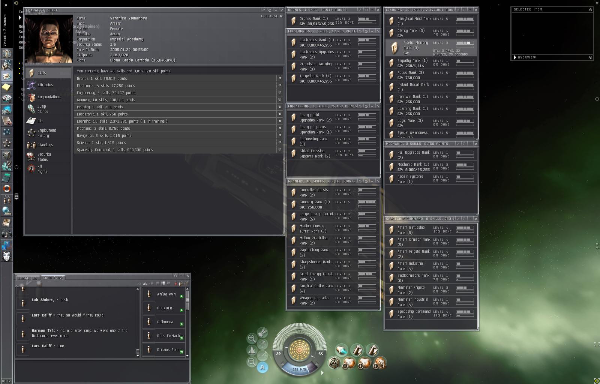Viewport: 600px width, 384px height.
Task: Click the zoom-out magnifier on the HUD
Action: pos(252,361)
